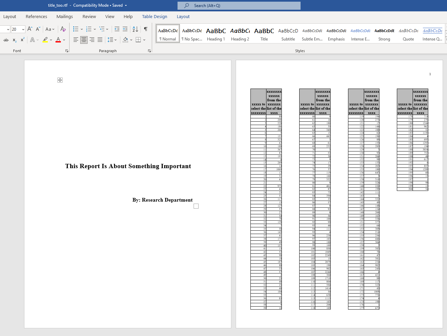This screenshot has width=447, height=336.
Task: Open the font size dropdown
Action: (23, 29)
